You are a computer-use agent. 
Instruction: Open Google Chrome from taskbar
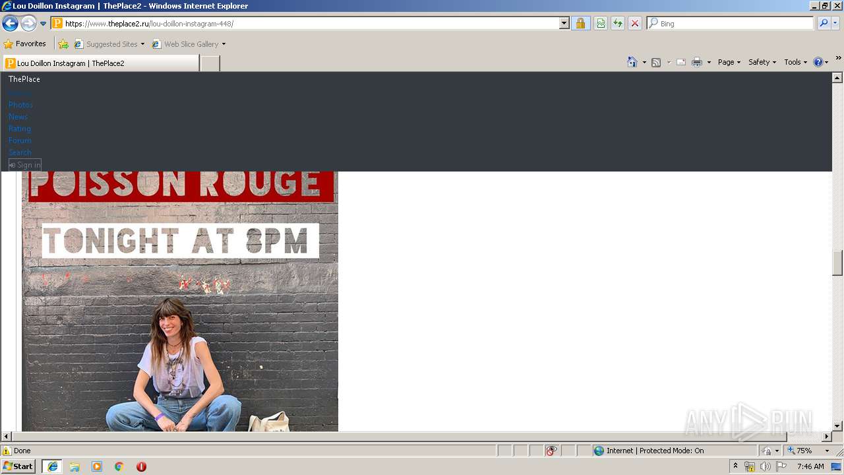click(119, 466)
